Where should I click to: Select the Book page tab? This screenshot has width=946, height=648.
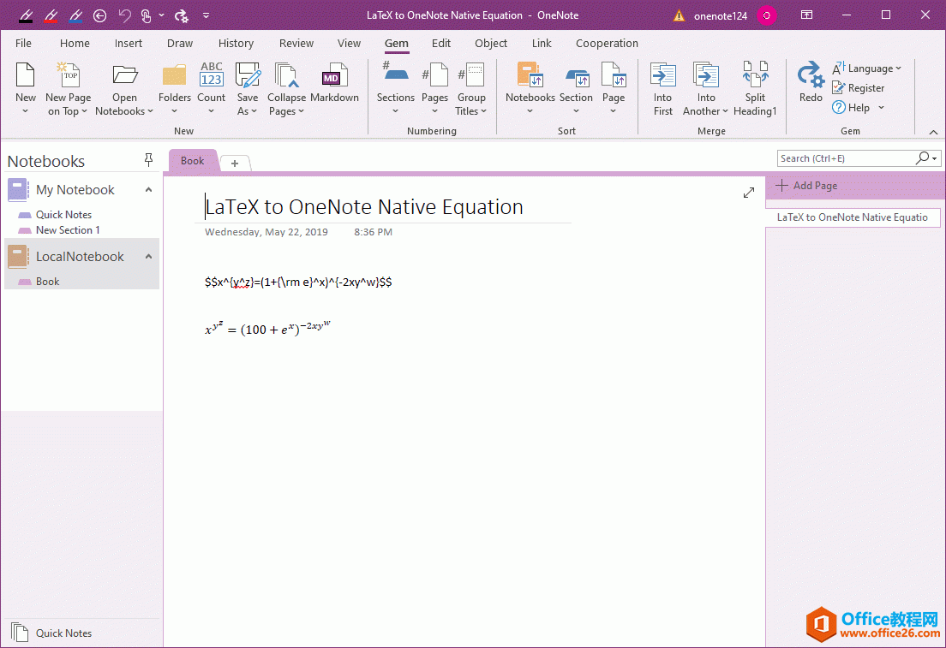192,161
